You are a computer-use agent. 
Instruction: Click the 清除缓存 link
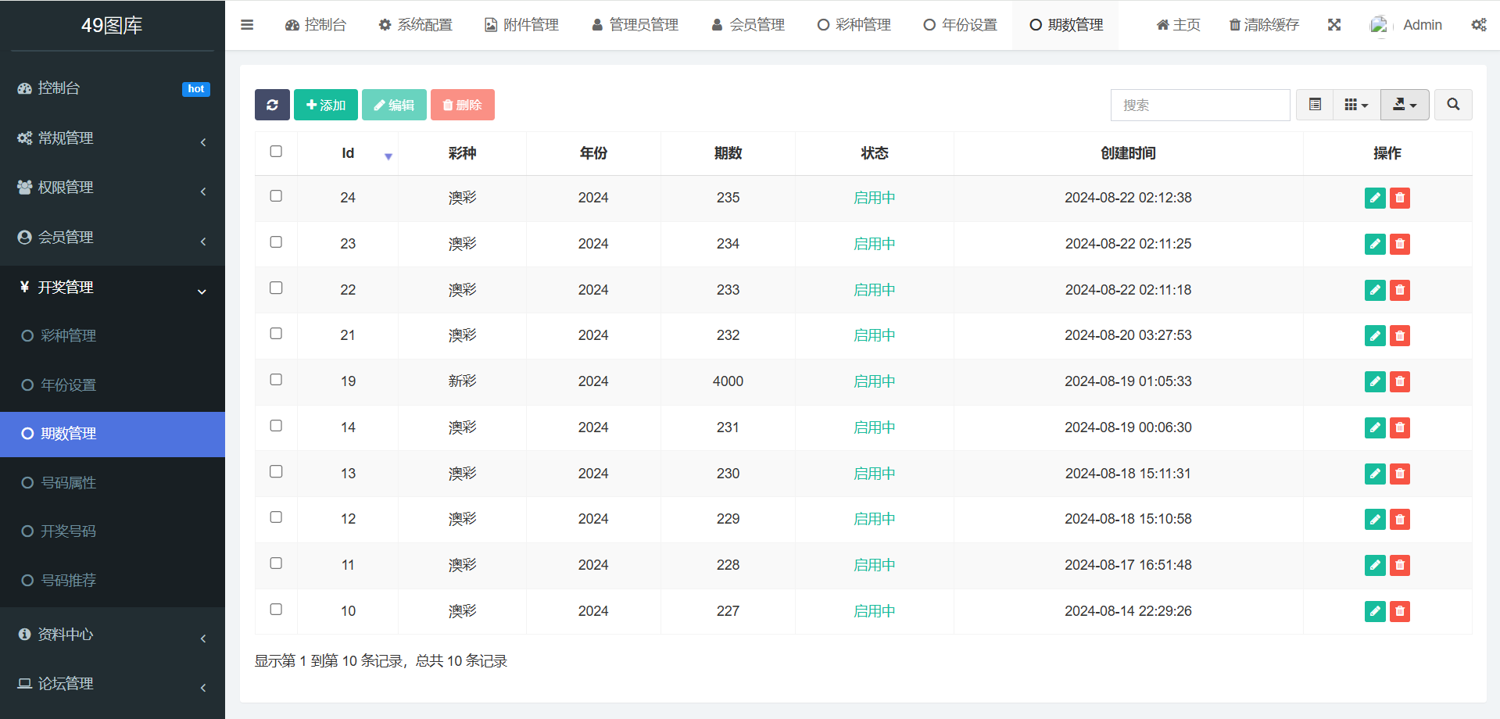pyautogui.click(x=1264, y=25)
